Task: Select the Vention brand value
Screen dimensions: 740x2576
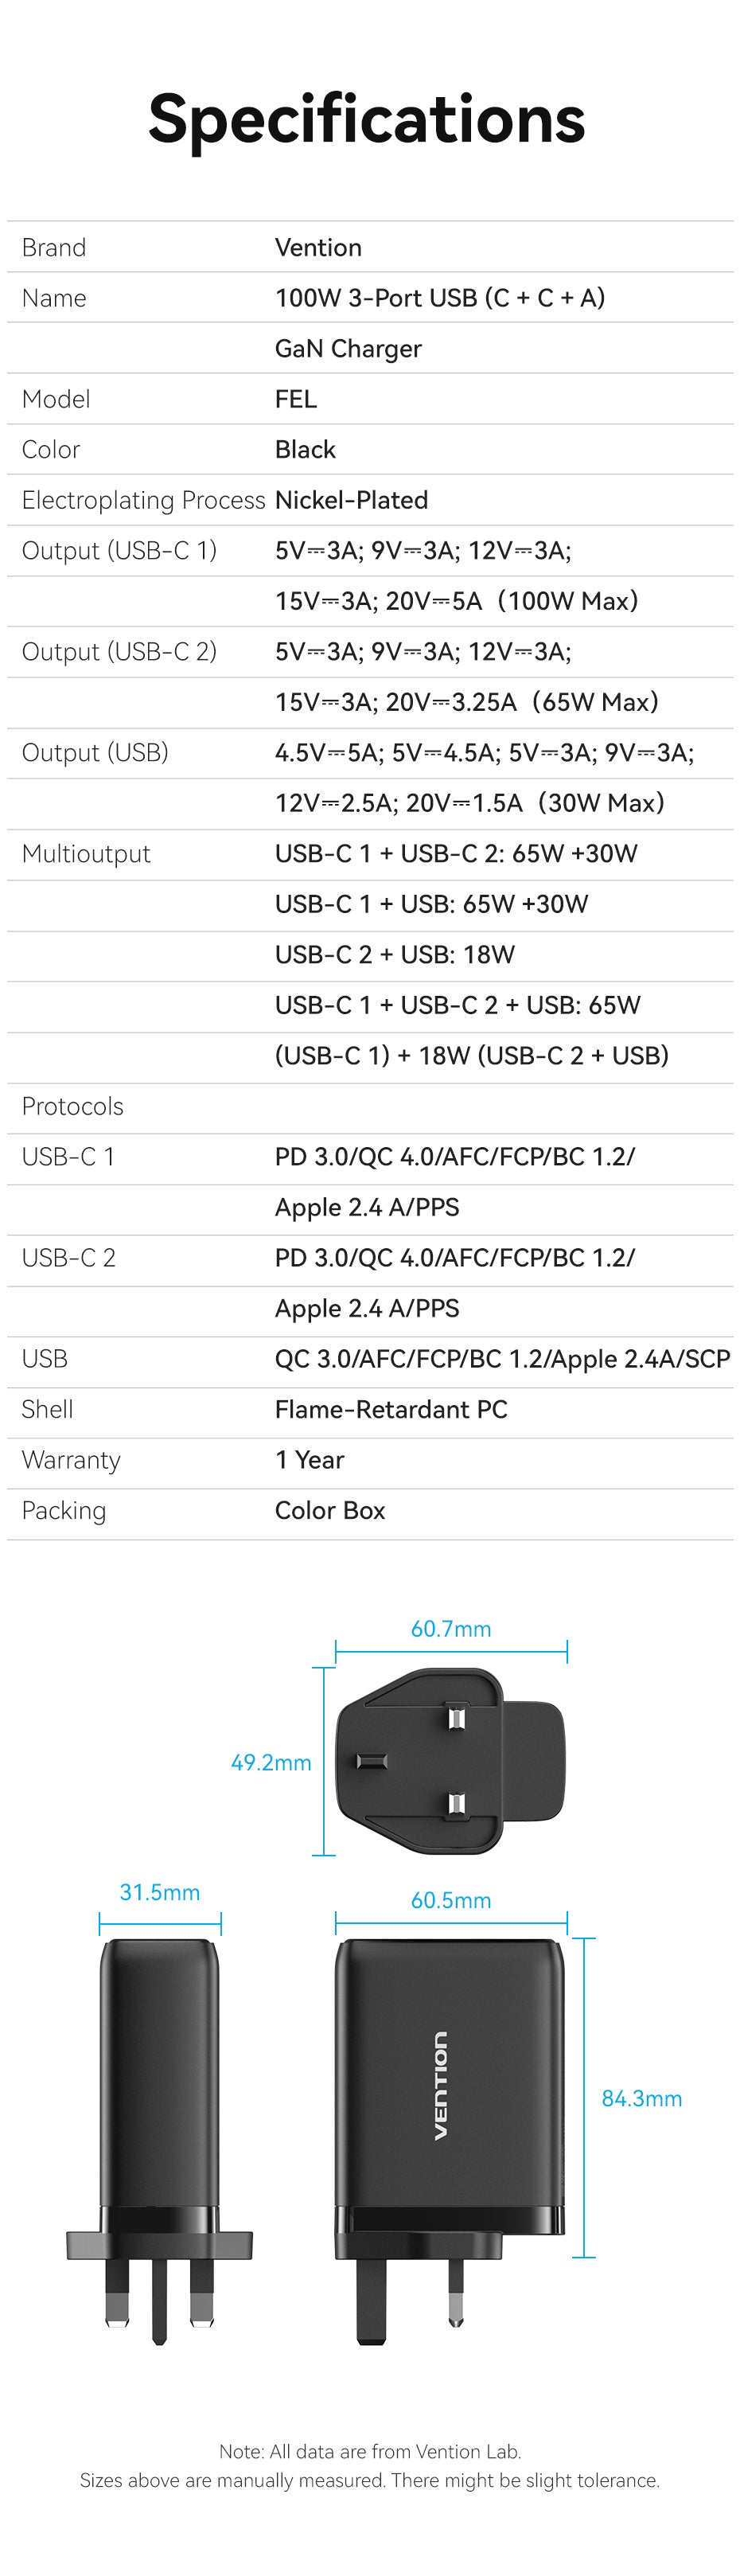Action: click(x=318, y=247)
